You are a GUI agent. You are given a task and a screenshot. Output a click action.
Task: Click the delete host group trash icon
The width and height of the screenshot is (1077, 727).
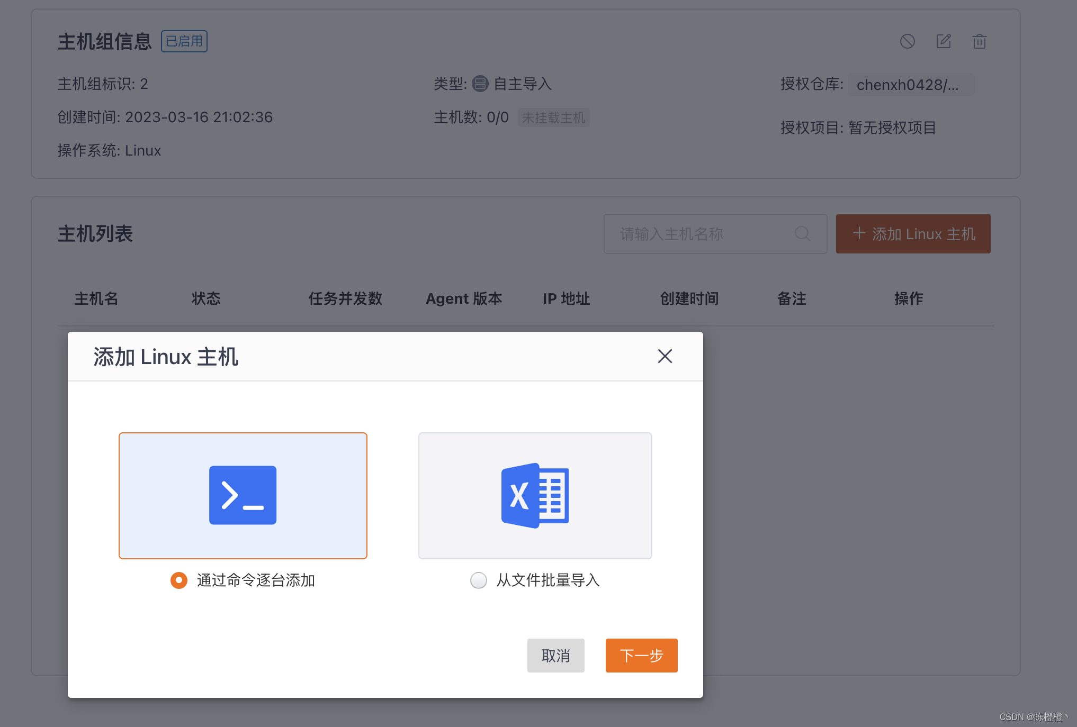[979, 41]
